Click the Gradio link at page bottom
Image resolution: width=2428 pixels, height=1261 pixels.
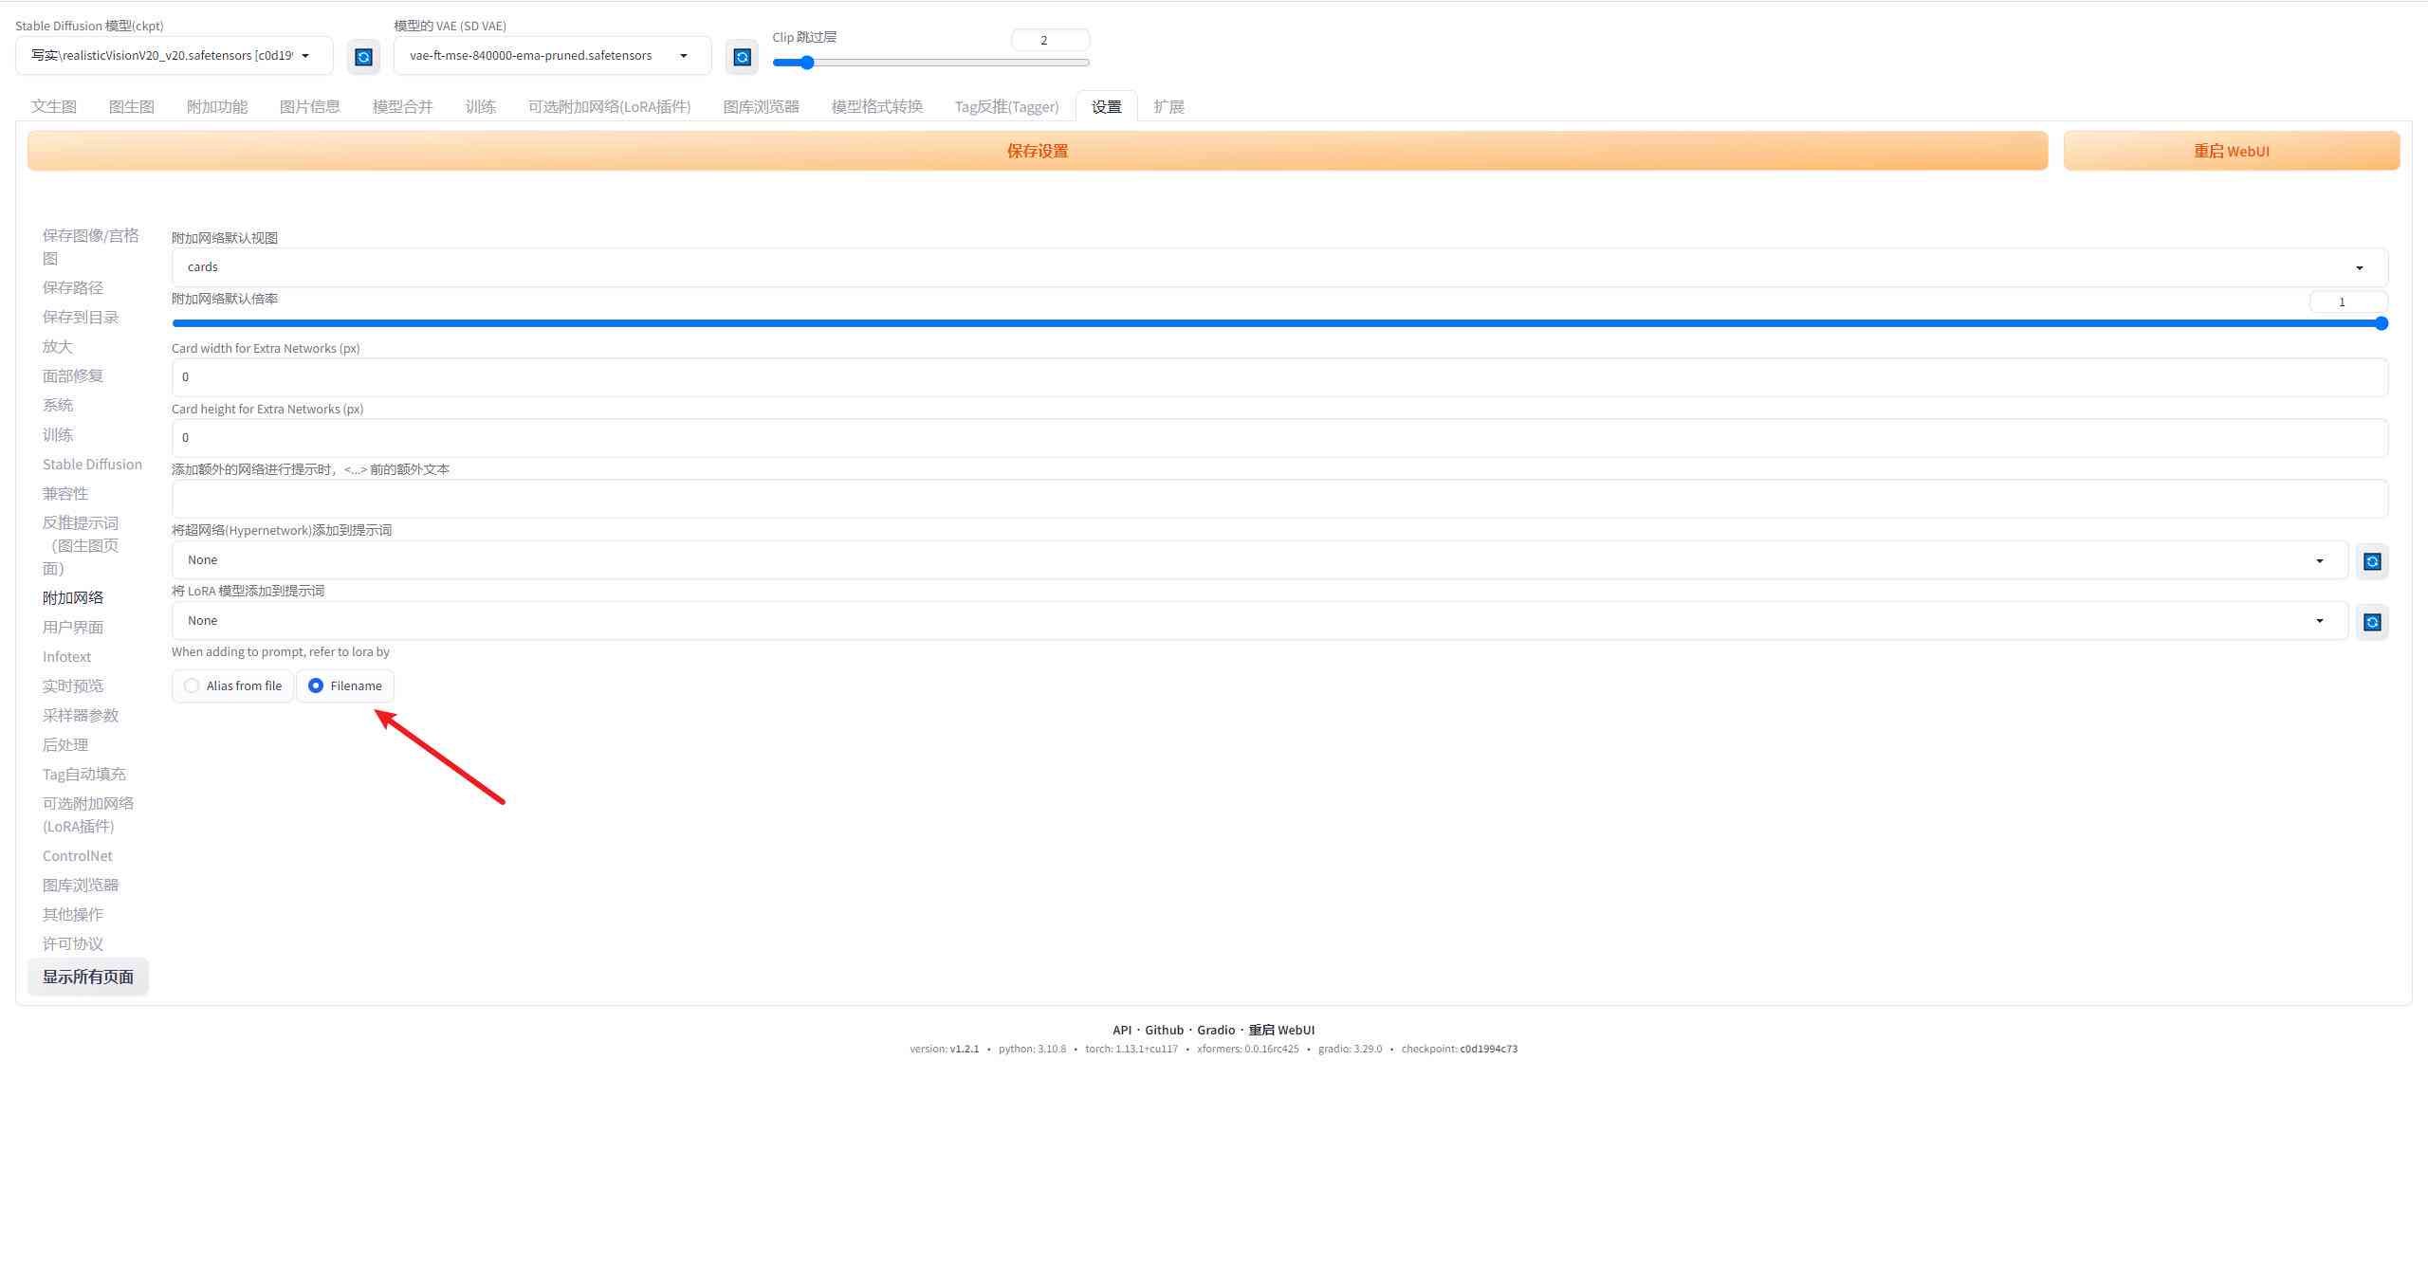tap(1214, 1030)
